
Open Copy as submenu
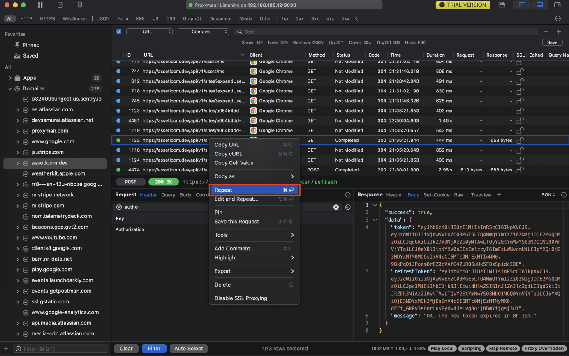[254, 176]
